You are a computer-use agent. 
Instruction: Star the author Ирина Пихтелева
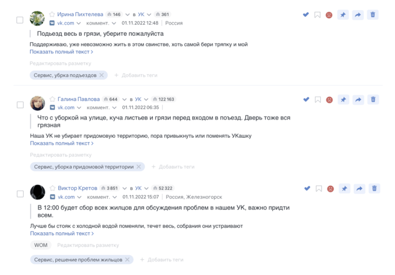coord(52,14)
